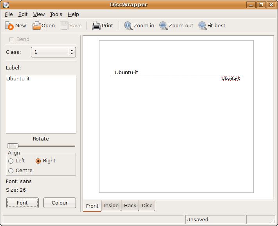Image resolution: width=278 pixels, height=226 pixels.
Task: Open the View menu
Action: pos(39,14)
